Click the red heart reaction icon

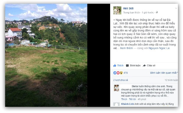pyautogui.click(x=118, y=73)
